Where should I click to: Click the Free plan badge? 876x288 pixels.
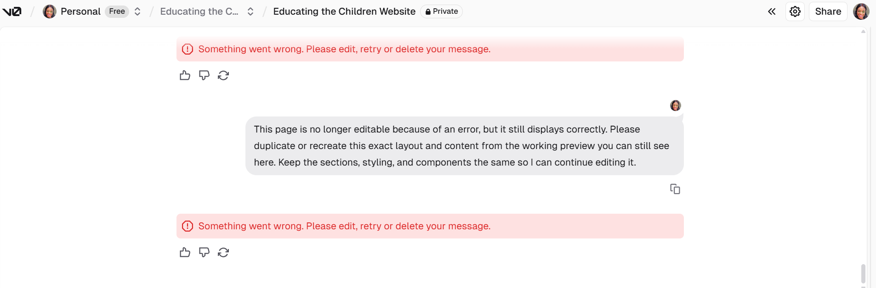point(117,11)
